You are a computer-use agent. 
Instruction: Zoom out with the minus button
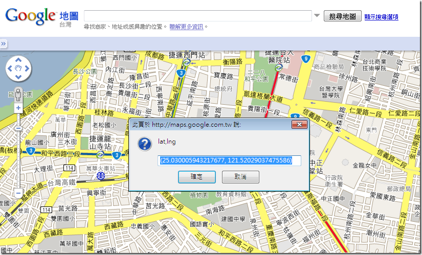click(x=18, y=193)
